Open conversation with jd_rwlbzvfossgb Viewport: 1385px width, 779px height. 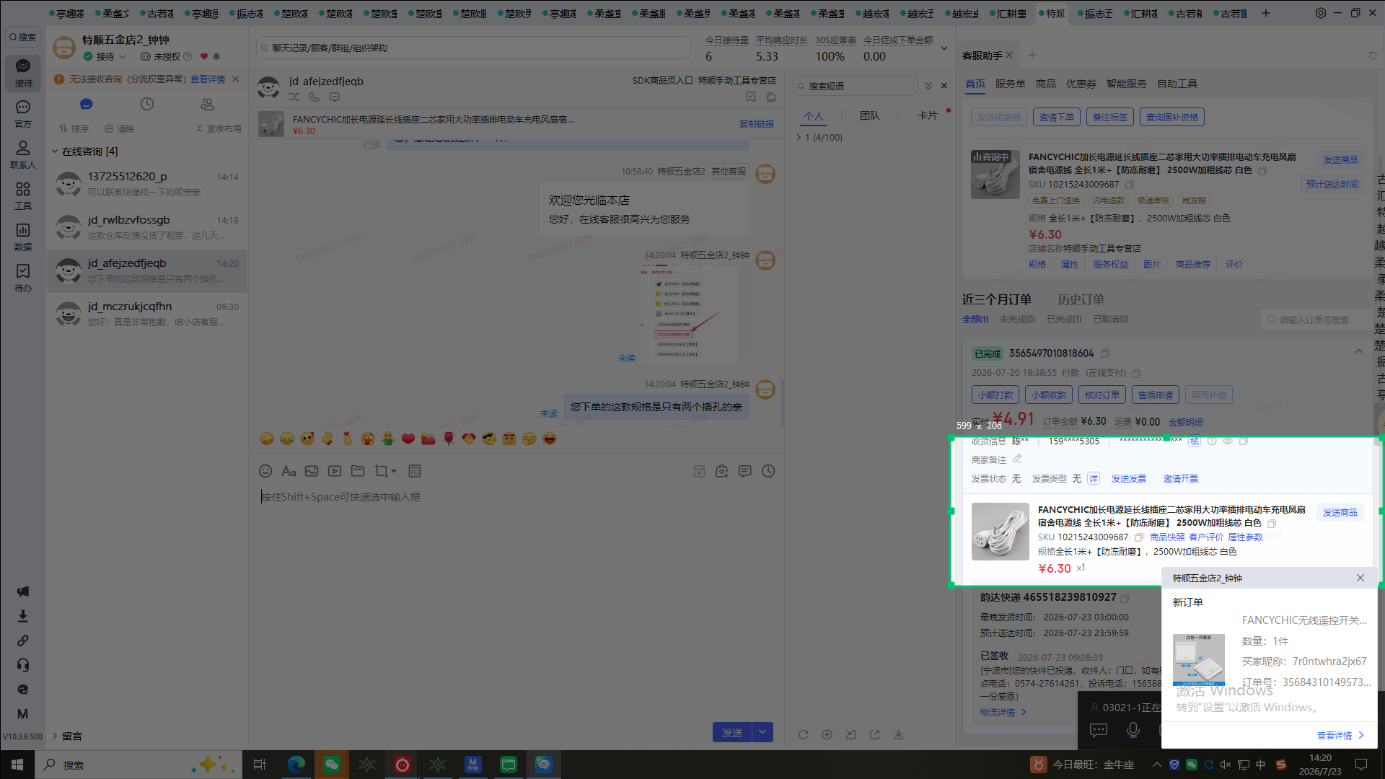point(147,227)
